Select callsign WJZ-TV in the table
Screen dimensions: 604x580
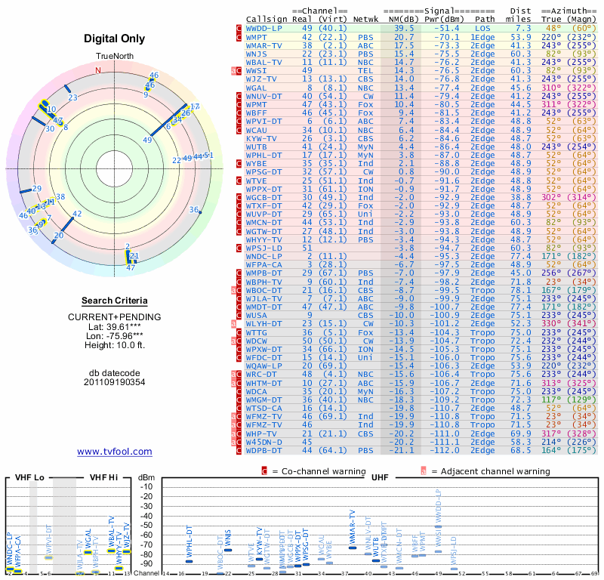click(x=261, y=79)
